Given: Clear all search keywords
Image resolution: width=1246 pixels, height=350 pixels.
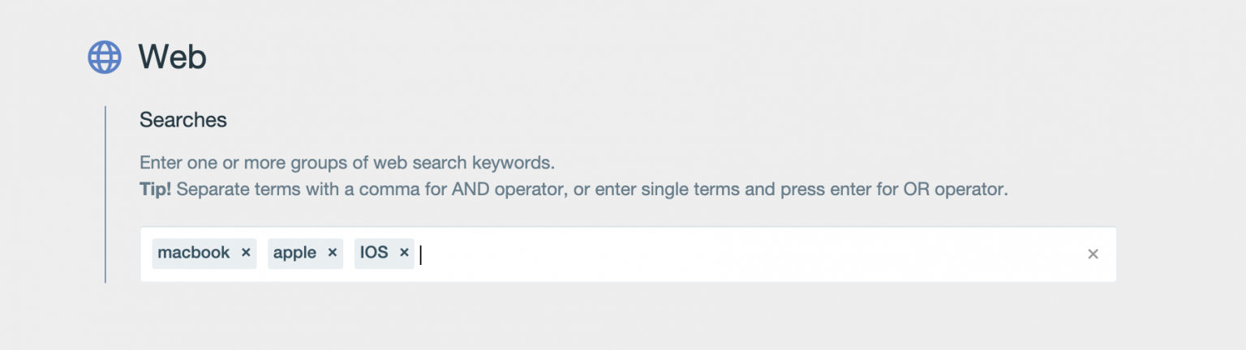Looking at the screenshot, I should pos(1093,254).
